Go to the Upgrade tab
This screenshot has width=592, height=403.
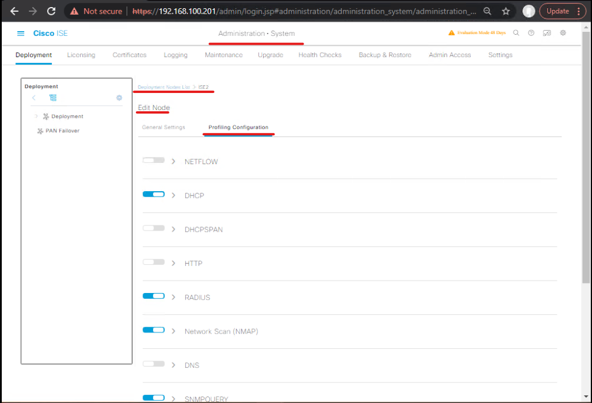(x=270, y=55)
